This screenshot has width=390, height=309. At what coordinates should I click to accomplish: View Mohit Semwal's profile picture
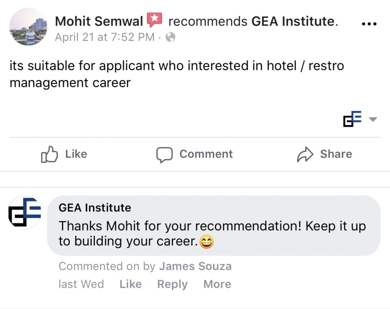(28, 27)
